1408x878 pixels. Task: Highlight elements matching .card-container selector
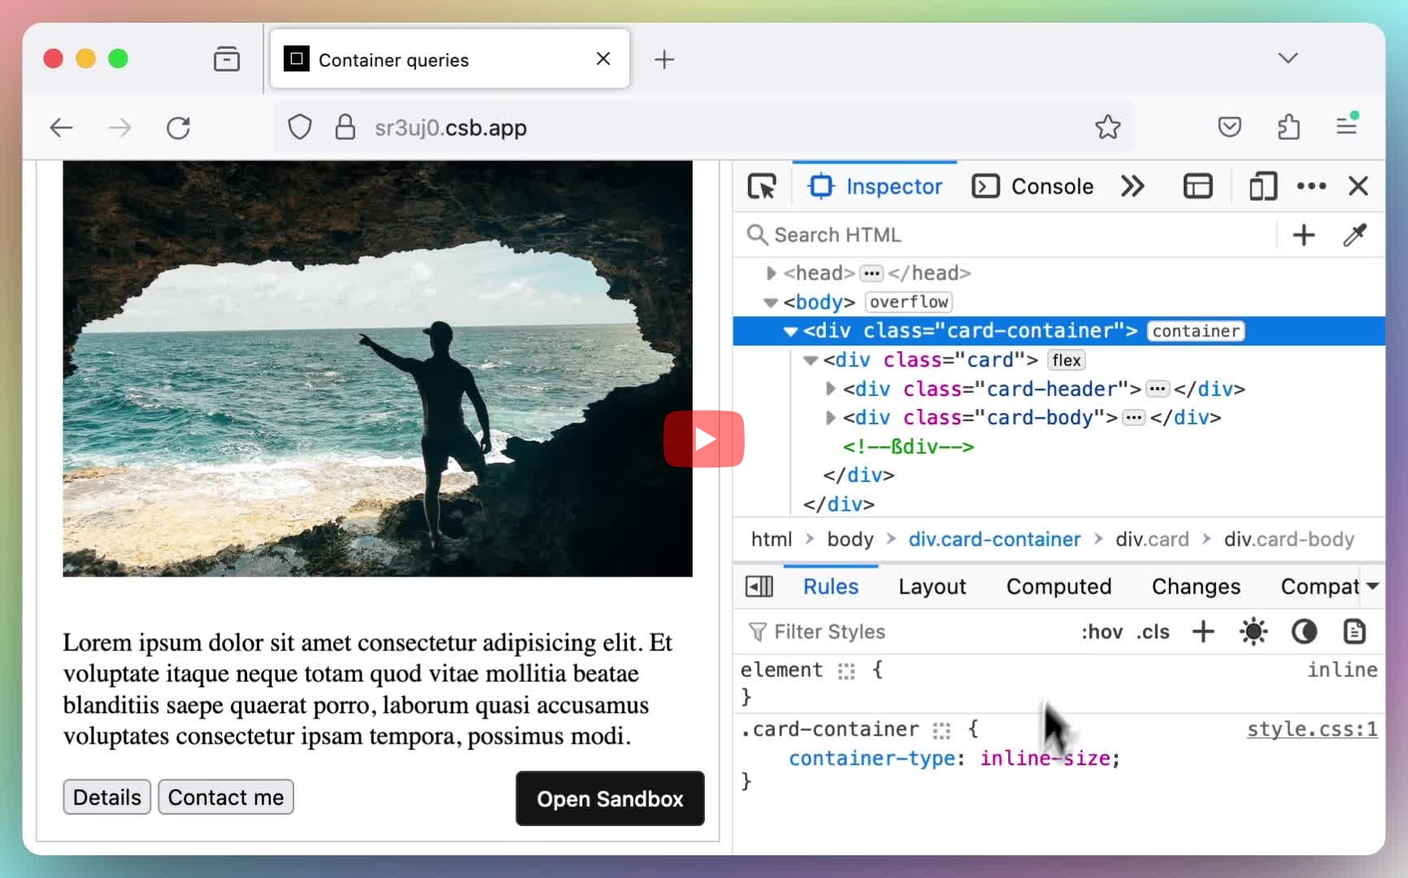click(941, 731)
